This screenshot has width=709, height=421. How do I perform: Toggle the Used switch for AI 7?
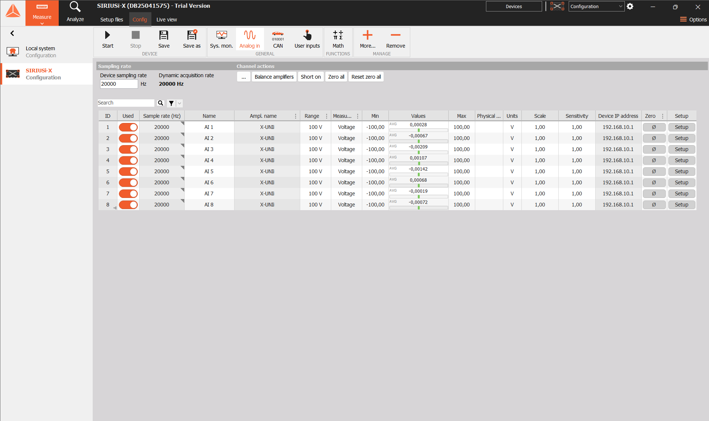click(128, 194)
